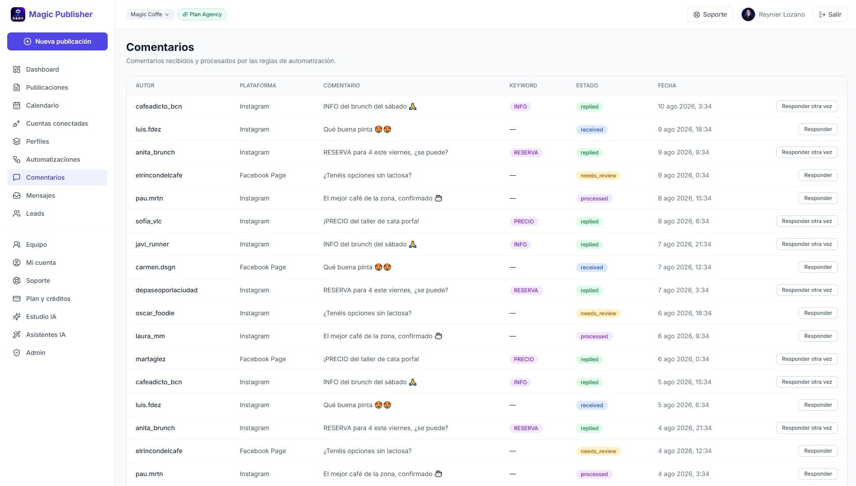Open the Dashboard icon in sidebar
The image size is (856, 486).
click(x=17, y=69)
